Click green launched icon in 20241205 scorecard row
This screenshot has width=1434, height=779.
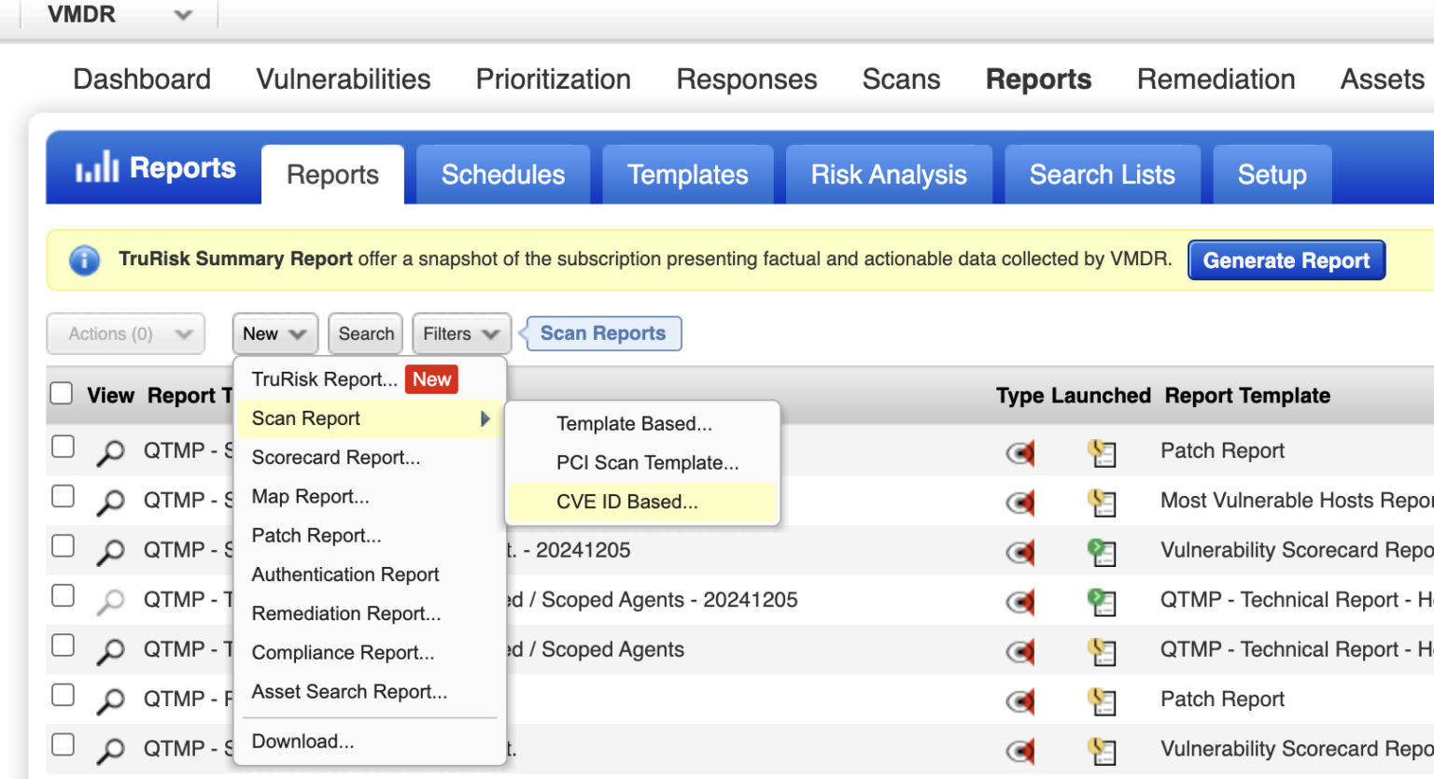pyautogui.click(x=1102, y=552)
